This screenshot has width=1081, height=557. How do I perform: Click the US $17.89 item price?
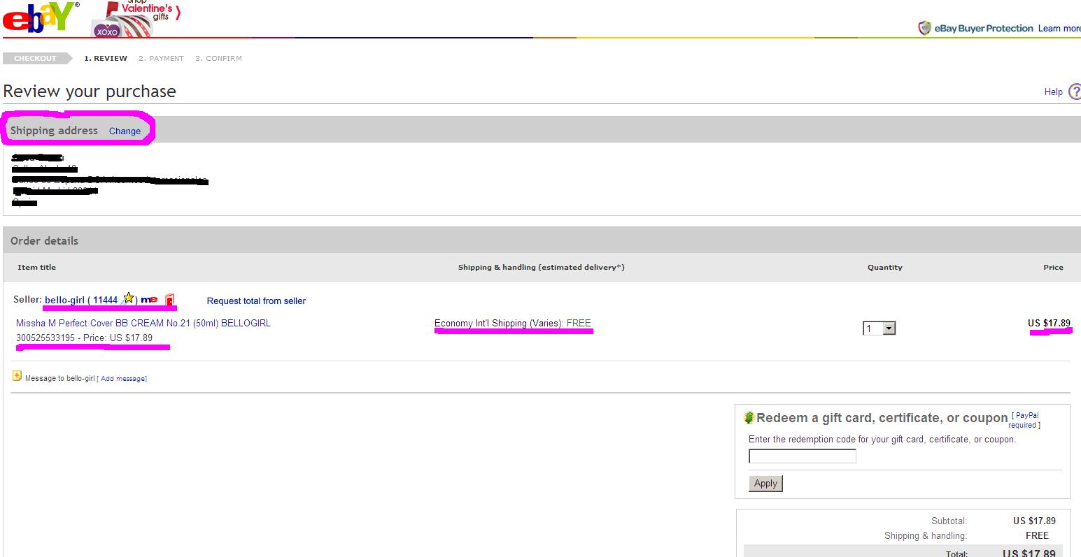pyautogui.click(x=1049, y=323)
